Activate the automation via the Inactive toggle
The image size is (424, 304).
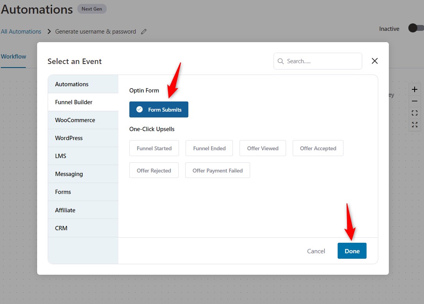click(415, 28)
